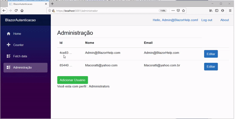This screenshot has width=235, height=119.
Task: Click the Nome column header
Action: coord(90,43)
